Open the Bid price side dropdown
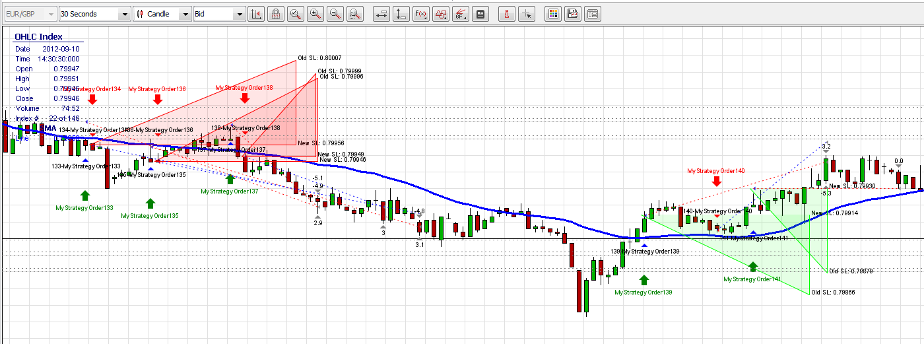The image size is (924, 344). point(219,13)
